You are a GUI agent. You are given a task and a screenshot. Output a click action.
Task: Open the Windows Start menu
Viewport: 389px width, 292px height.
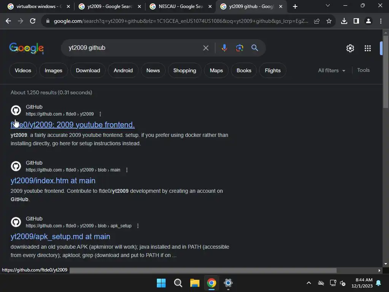coord(161,283)
